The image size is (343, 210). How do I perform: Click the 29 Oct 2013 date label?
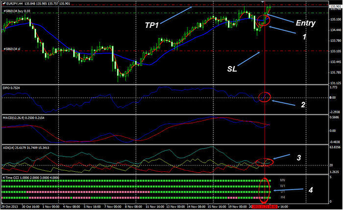tap(10, 207)
